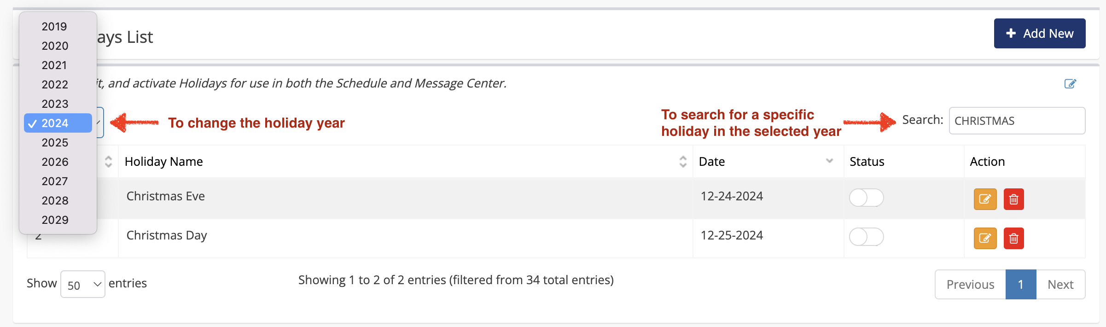The image size is (1106, 327).
Task: Sort by Holiday Name column arrows
Action: pos(683,162)
